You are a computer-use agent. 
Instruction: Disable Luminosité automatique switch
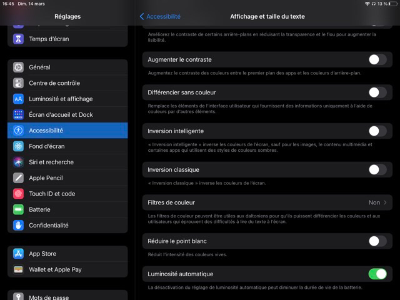pyautogui.click(x=377, y=274)
